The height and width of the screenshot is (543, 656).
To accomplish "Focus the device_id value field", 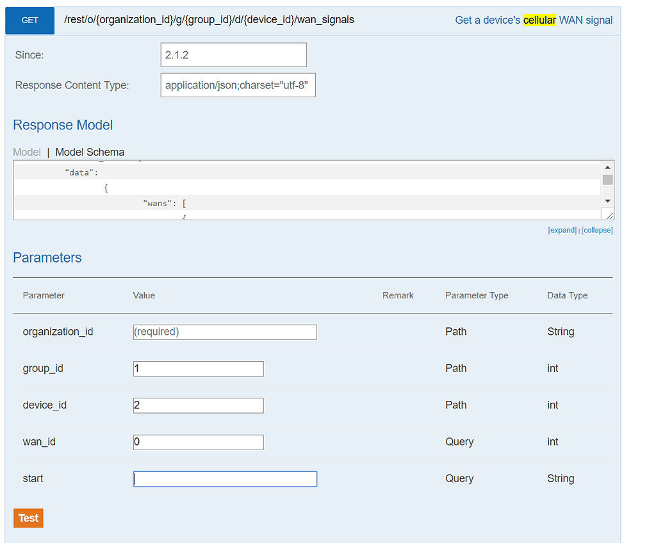I will click(x=199, y=406).
